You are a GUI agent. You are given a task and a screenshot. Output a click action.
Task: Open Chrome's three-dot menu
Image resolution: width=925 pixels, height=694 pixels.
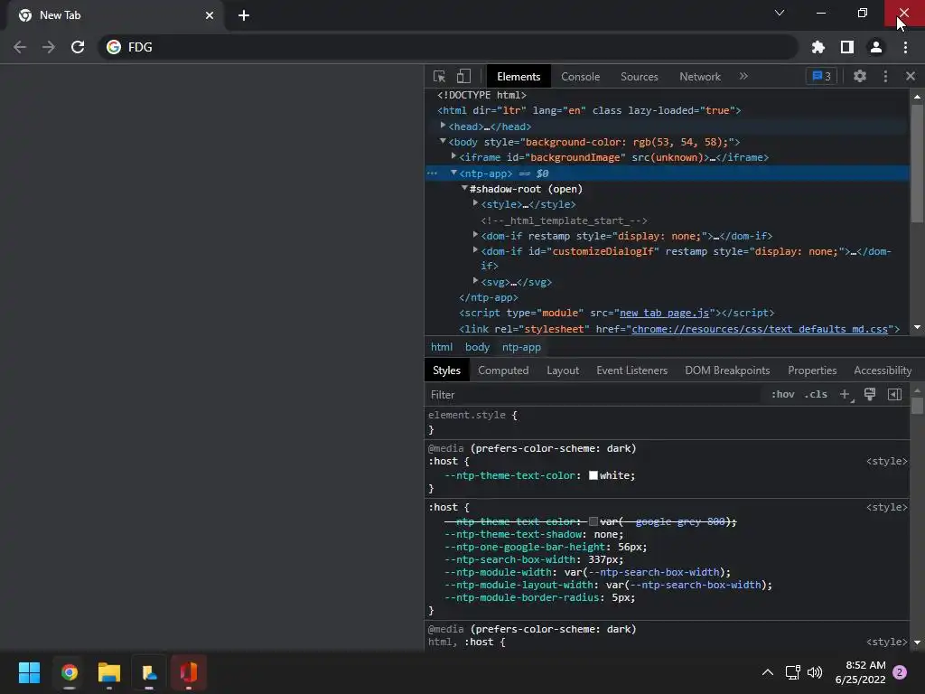coord(905,47)
